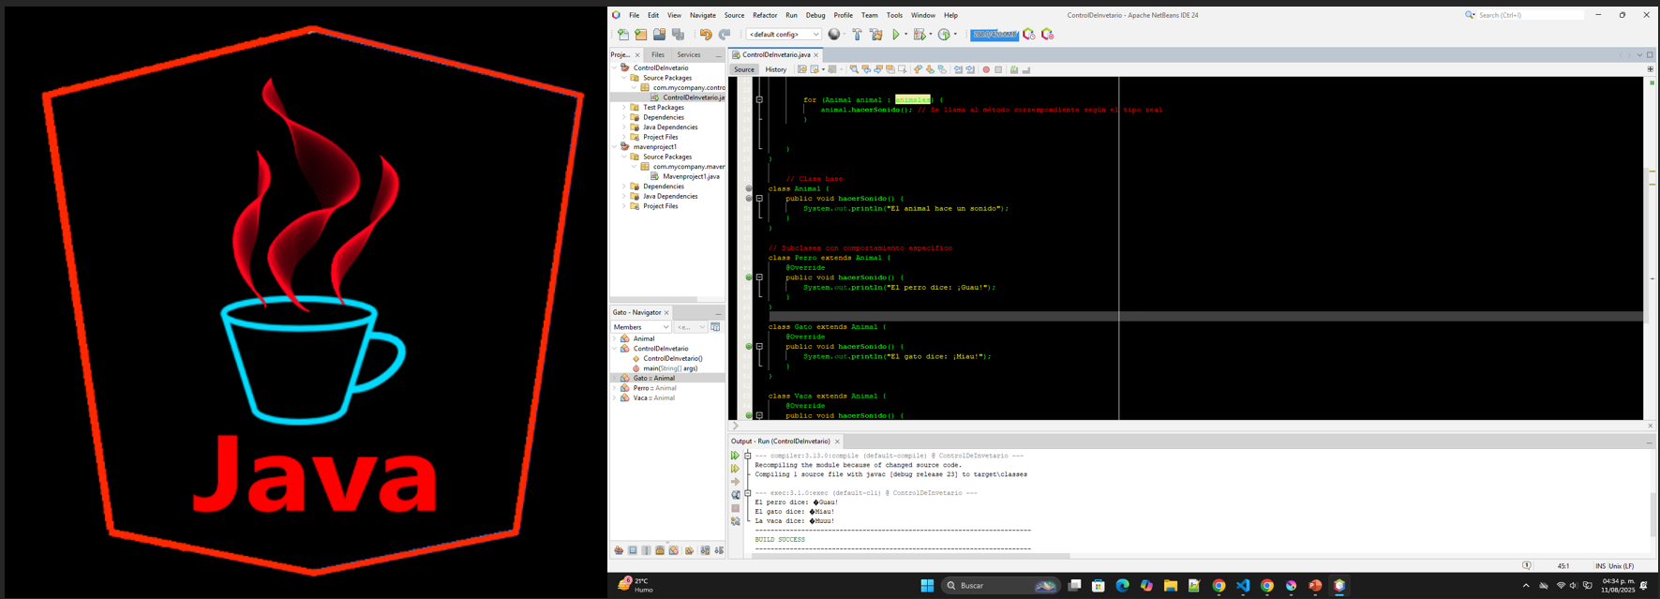Screen dimensions: 1660x599
Task: Click the Stop Macro Recording square icon
Action: [998, 69]
